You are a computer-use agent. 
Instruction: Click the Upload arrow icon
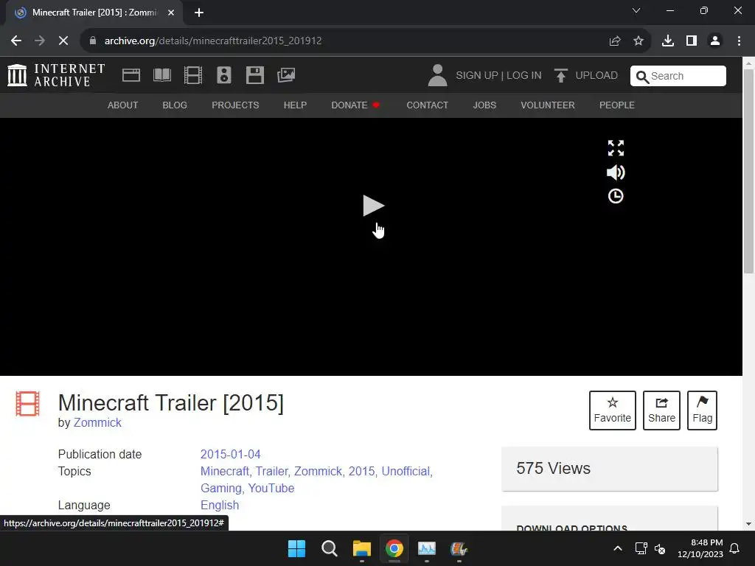tap(560, 76)
